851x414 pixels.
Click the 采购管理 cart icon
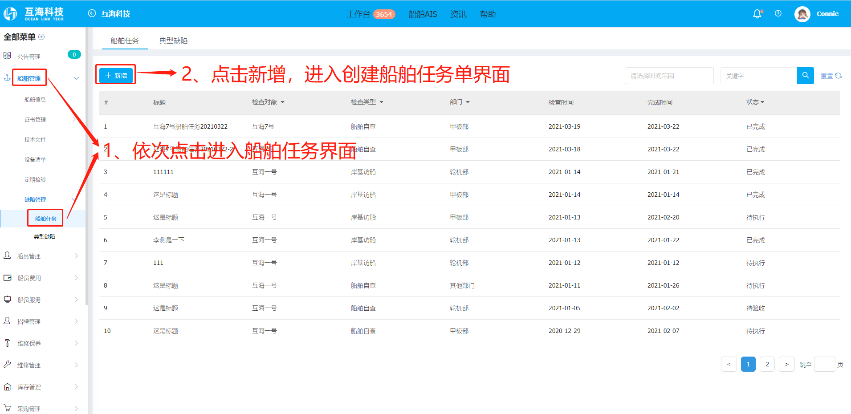[x=7, y=408]
